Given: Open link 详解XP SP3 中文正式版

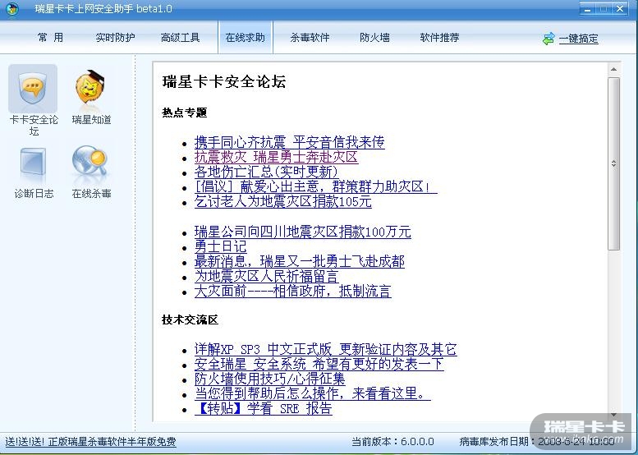Looking at the screenshot, I should [x=325, y=349].
